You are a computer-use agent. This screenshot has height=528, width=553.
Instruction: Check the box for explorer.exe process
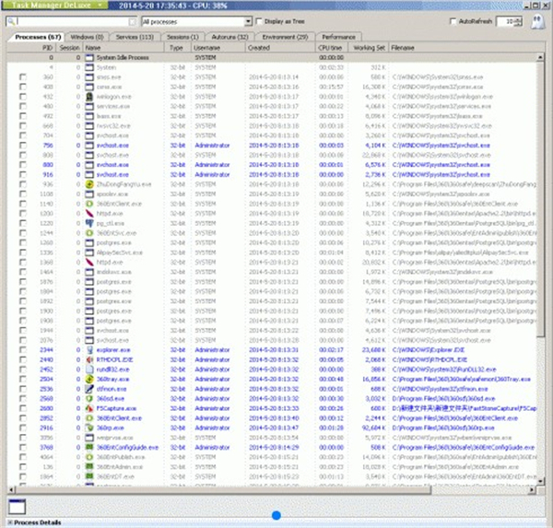22,349
